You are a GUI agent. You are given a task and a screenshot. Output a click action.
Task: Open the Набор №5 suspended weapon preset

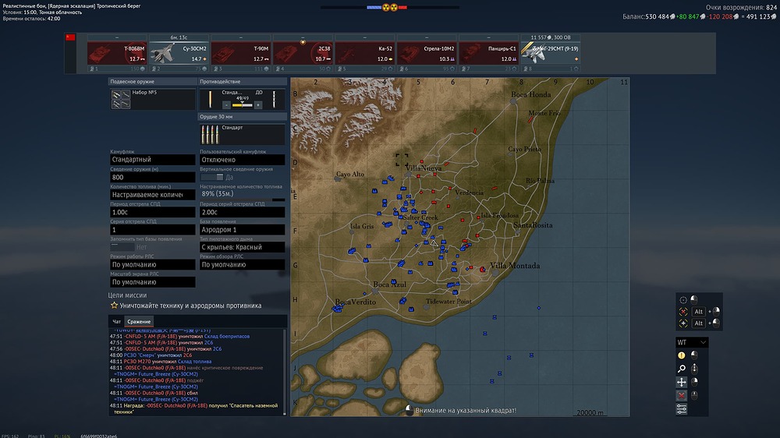[152, 99]
